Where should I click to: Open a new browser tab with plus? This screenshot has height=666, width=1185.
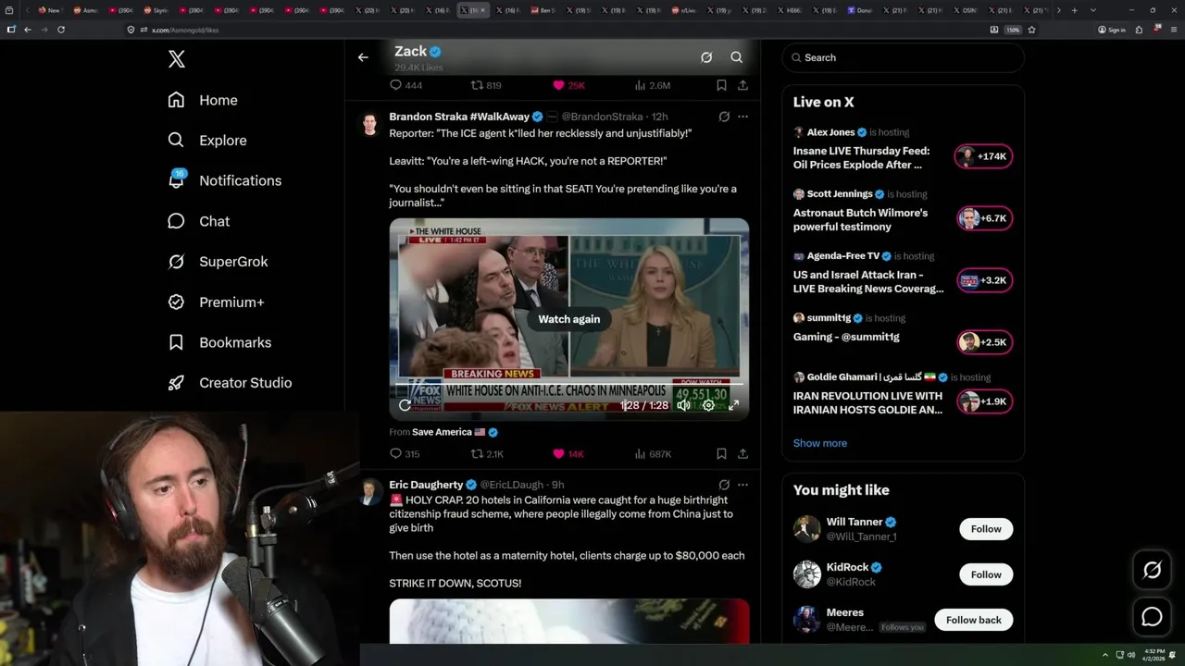(x=1074, y=10)
